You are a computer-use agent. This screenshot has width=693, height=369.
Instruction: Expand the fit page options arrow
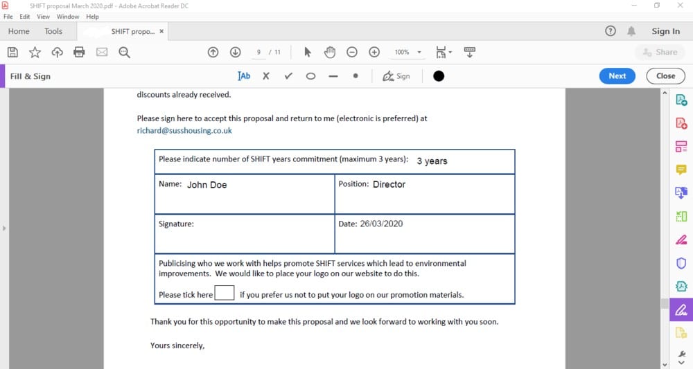pos(450,52)
